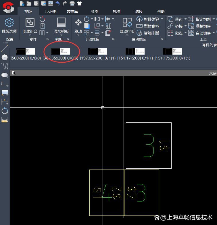Expand the 自动排版 large button dropdown arrow
Screen dimensions: 217x225
[x=127, y=35]
